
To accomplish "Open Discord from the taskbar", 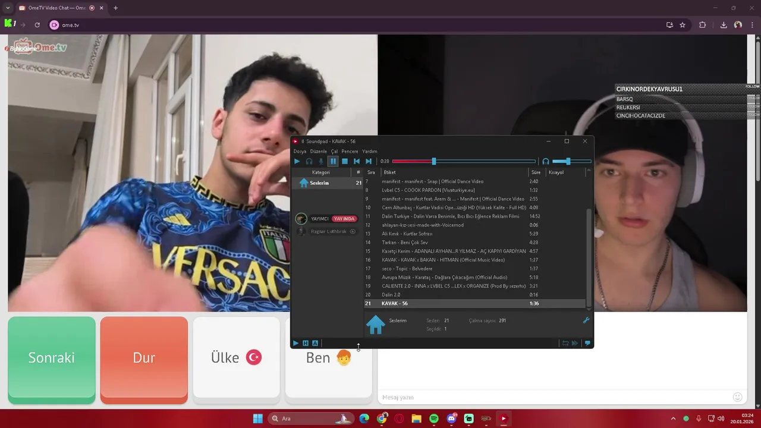I will [451, 418].
